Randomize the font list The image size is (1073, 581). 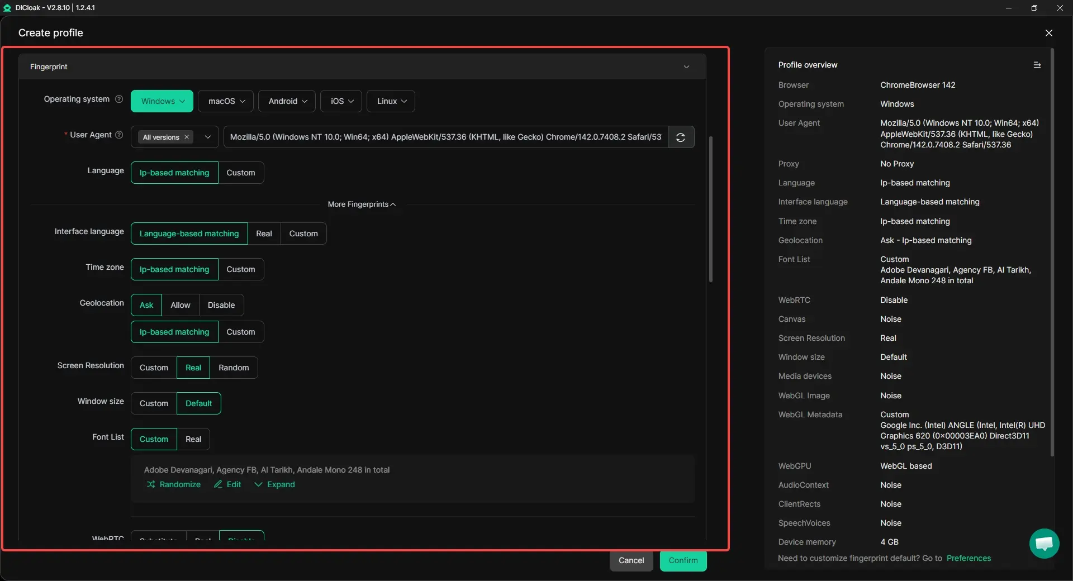[174, 484]
